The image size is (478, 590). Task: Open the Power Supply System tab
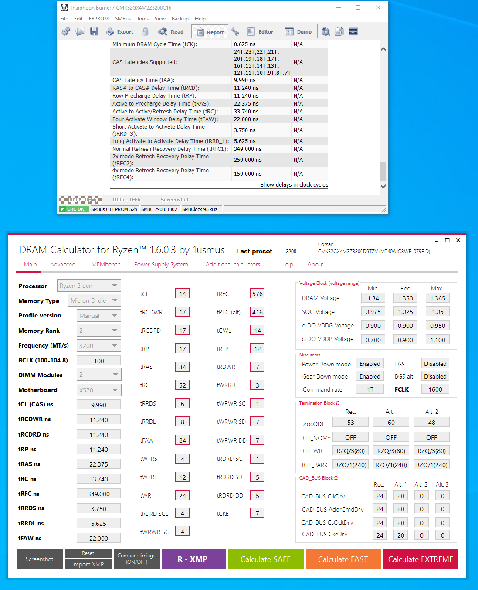pyautogui.click(x=161, y=264)
